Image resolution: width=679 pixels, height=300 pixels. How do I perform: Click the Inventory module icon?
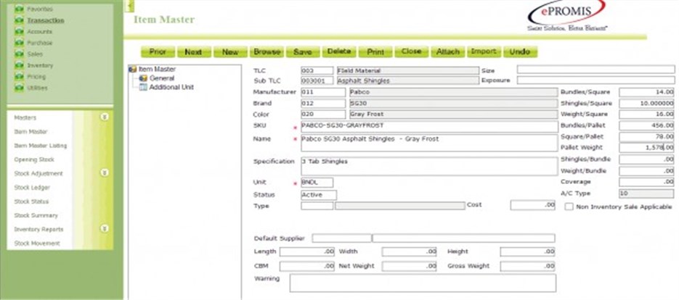(x=20, y=65)
